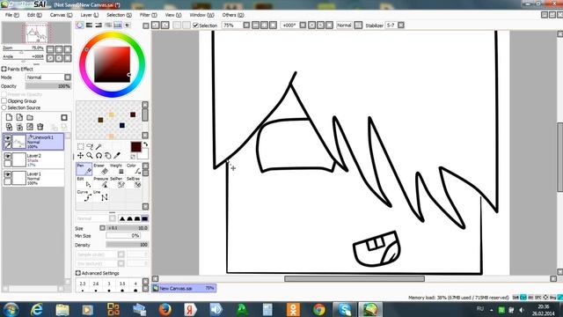Click the toolbar zoom in plus button
Image resolution: width=563 pixels, height=317 pixels.
264,26
